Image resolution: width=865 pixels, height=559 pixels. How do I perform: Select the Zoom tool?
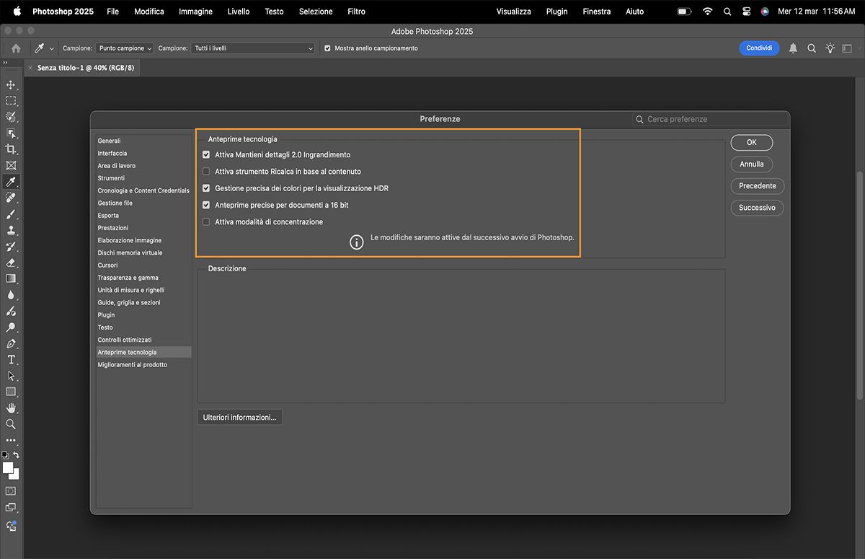tap(11, 424)
